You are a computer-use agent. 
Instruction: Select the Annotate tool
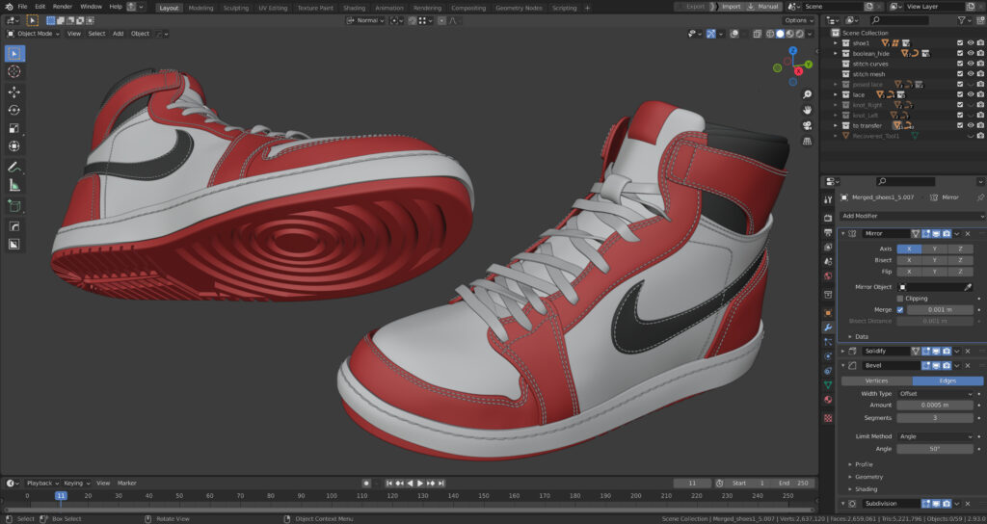click(13, 167)
